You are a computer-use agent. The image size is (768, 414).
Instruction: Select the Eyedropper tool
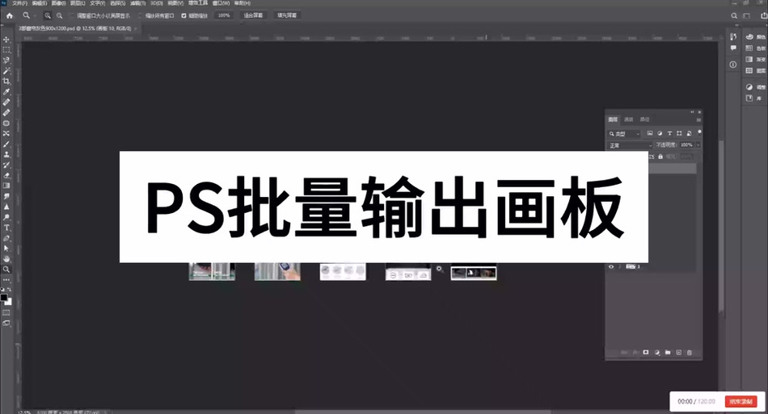[6, 92]
